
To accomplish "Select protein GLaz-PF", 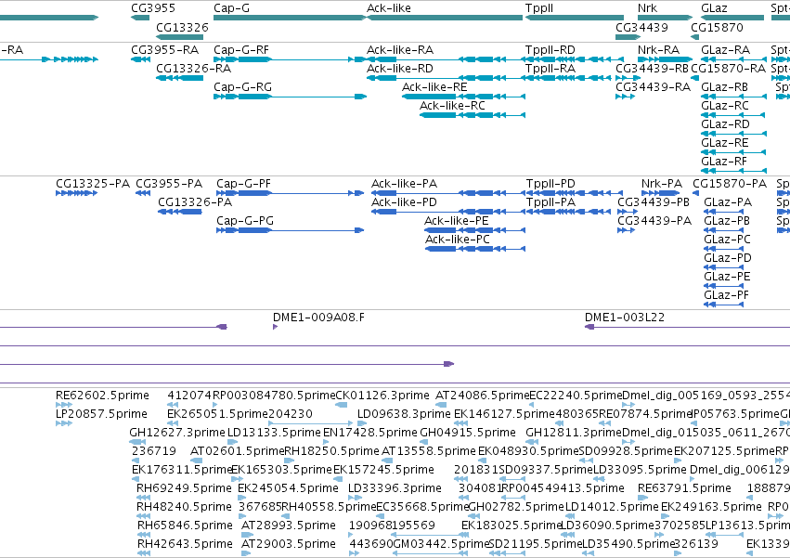I will (723, 305).
